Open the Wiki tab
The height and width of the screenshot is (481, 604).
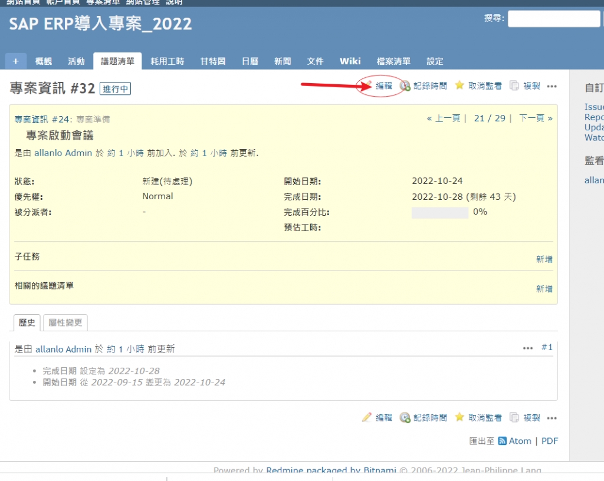click(x=350, y=61)
